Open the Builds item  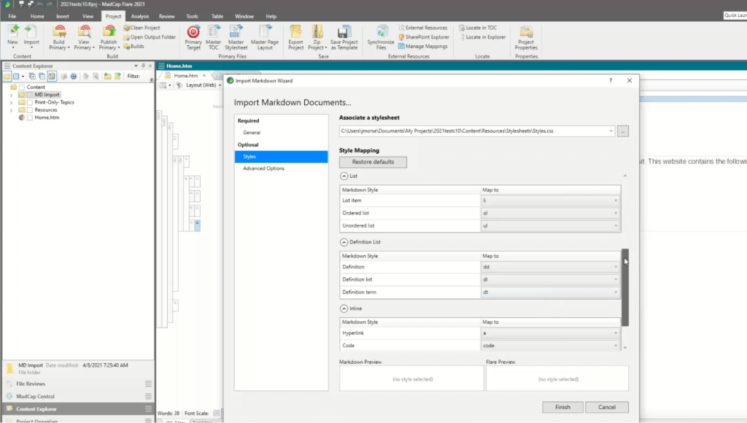point(134,46)
